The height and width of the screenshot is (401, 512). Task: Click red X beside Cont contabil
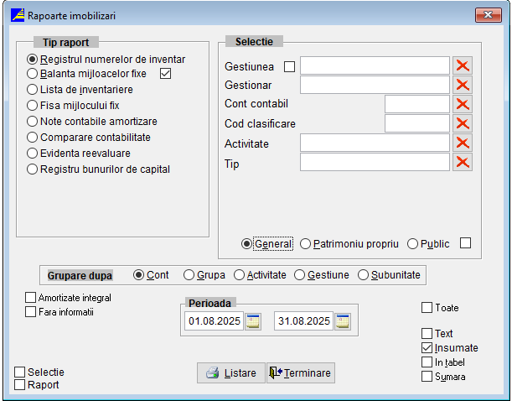(x=463, y=104)
